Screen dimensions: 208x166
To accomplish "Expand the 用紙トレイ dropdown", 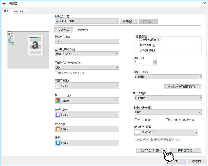I will (x=168, y=77).
